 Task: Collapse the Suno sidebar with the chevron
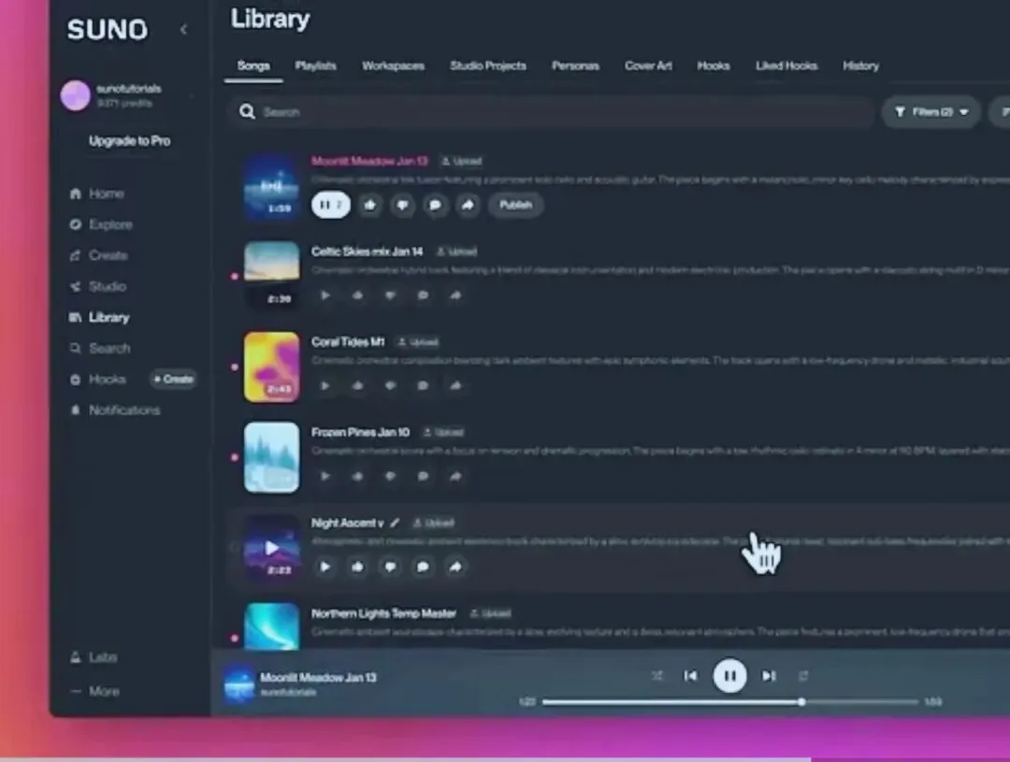[183, 29]
